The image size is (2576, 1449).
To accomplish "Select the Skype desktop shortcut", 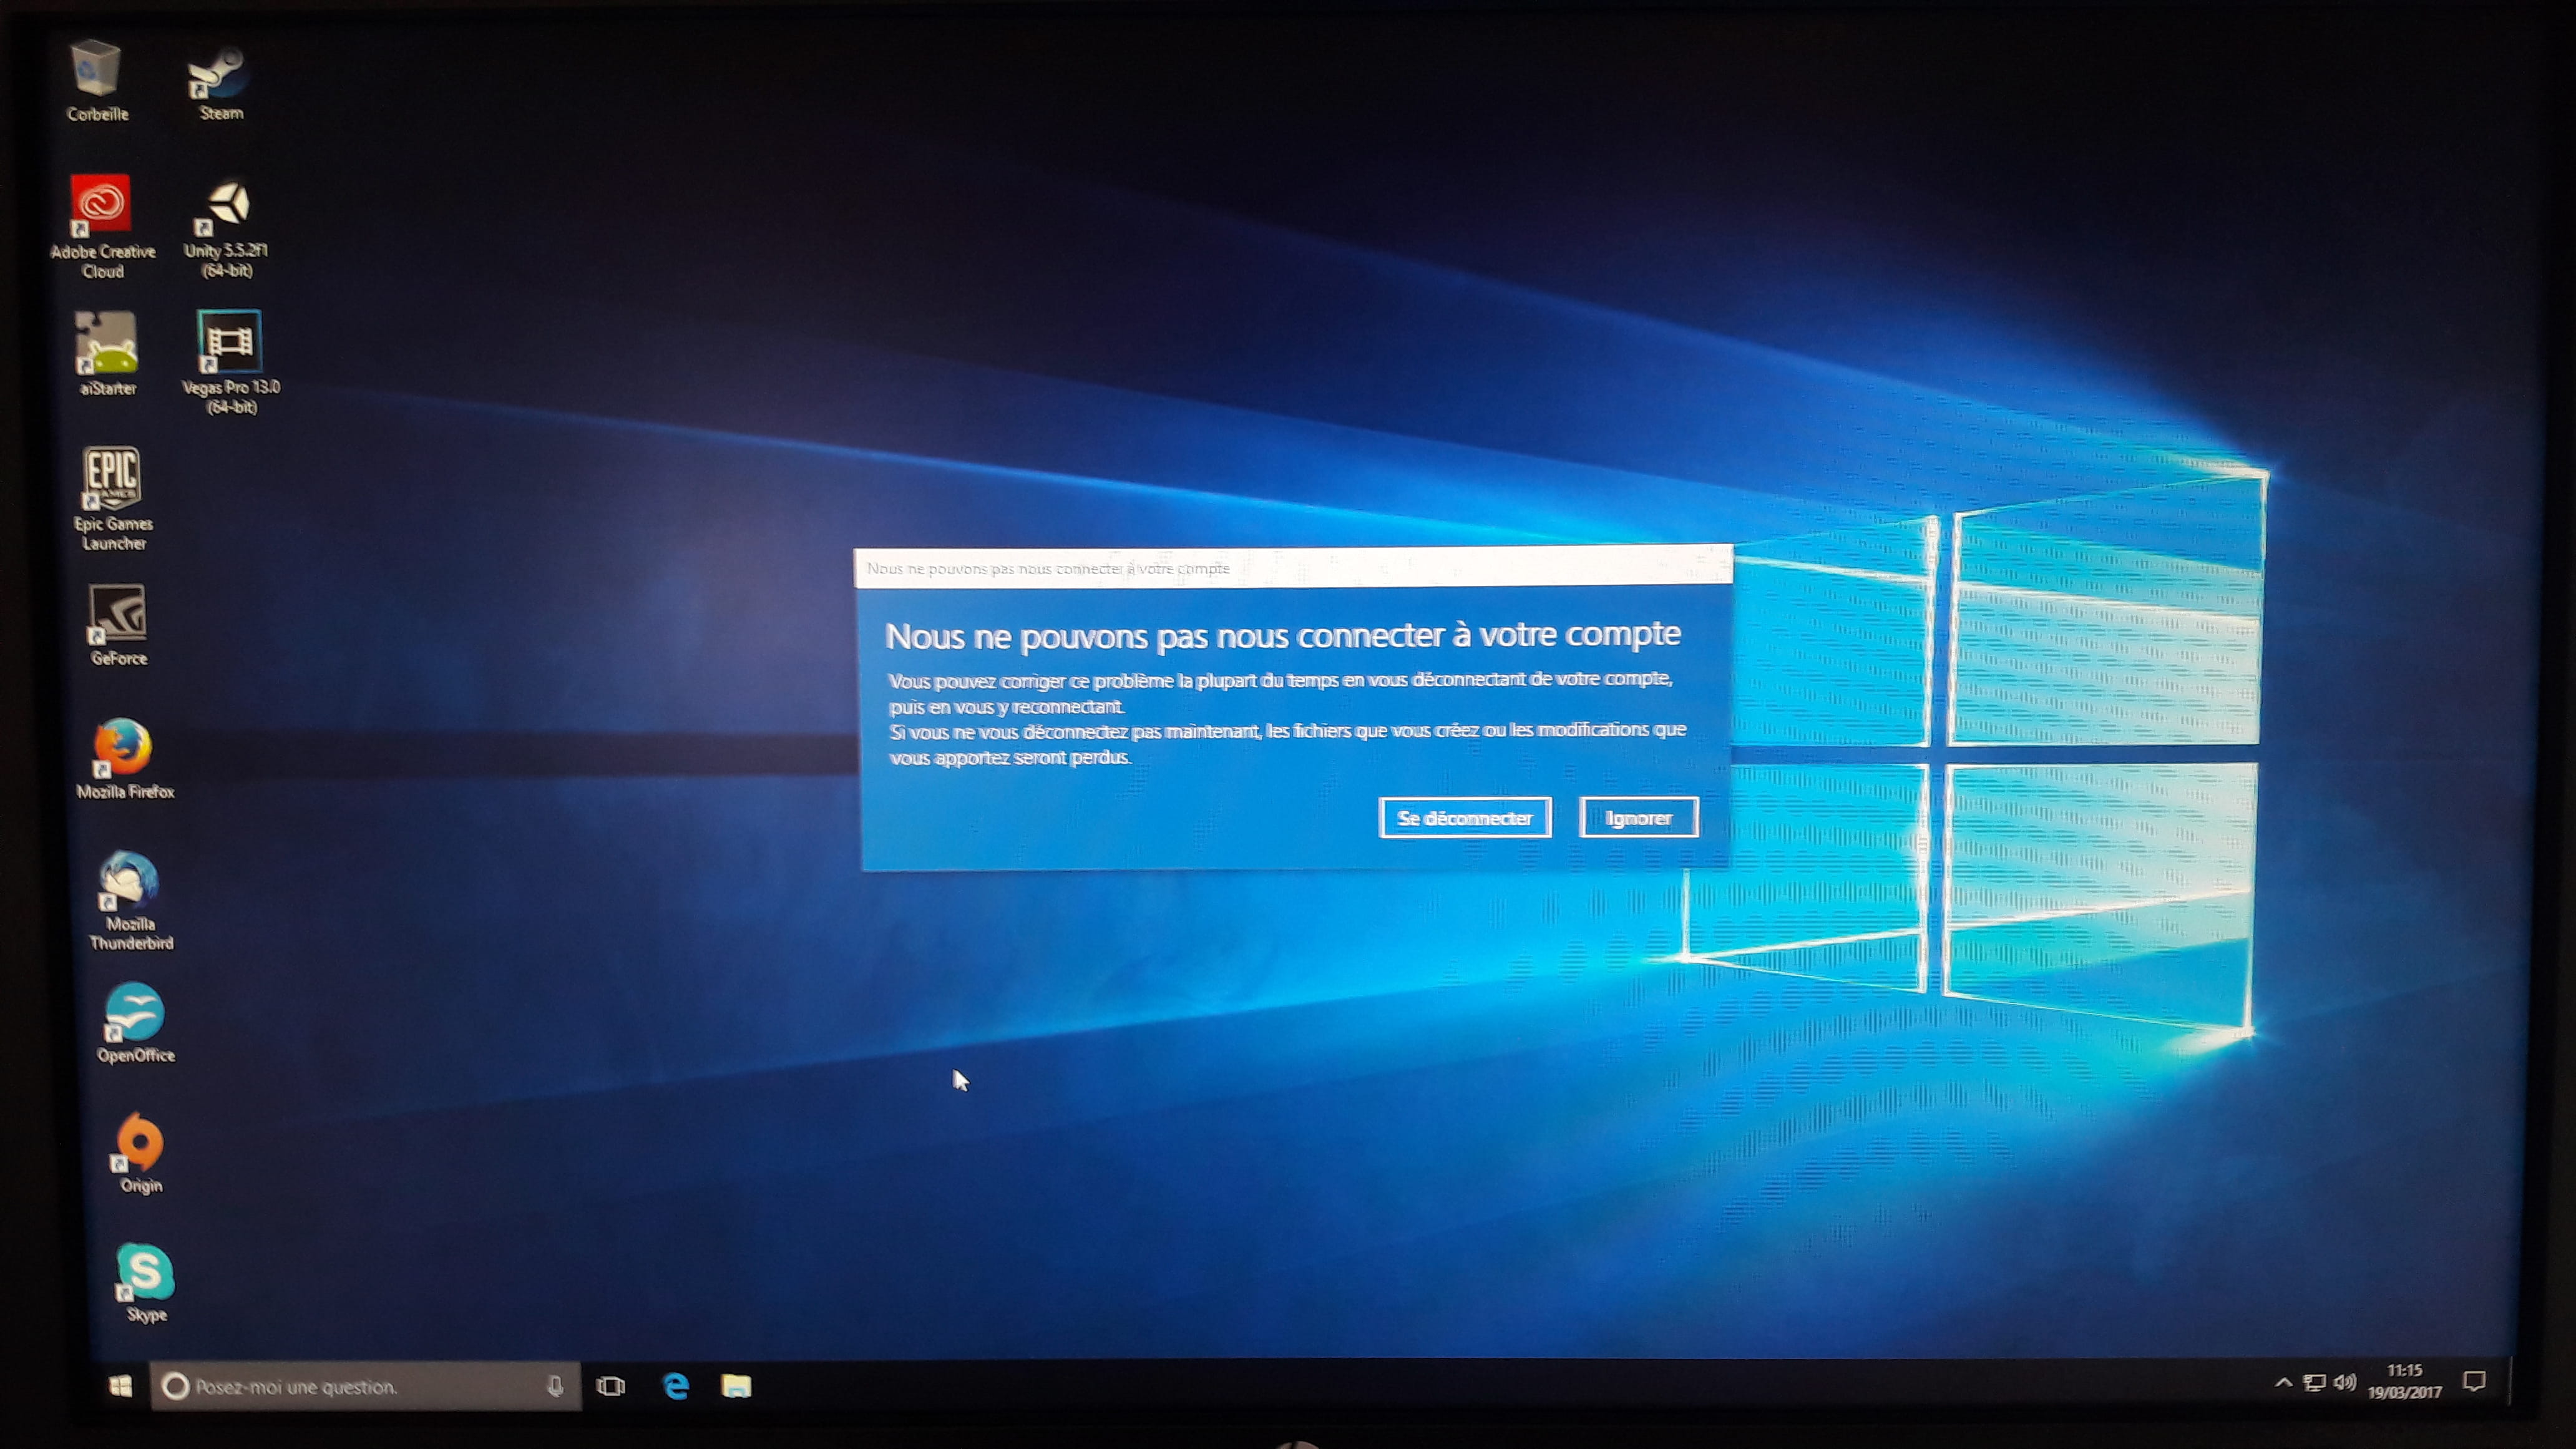I will tap(146, 1283).
